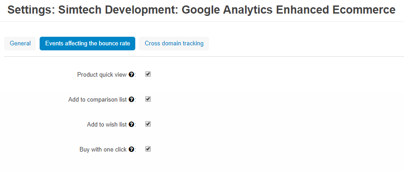Click help icon beside Add to comparison list
This screenshot has width=404, height=171.
click(131, 100)
